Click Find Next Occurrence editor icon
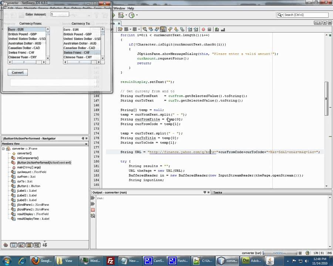The image size is (333, 266). coord(157,29)
